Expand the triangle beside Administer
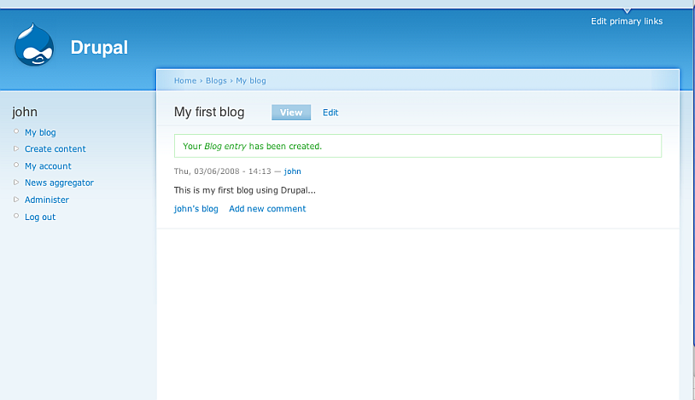 [x=16, y=199]
